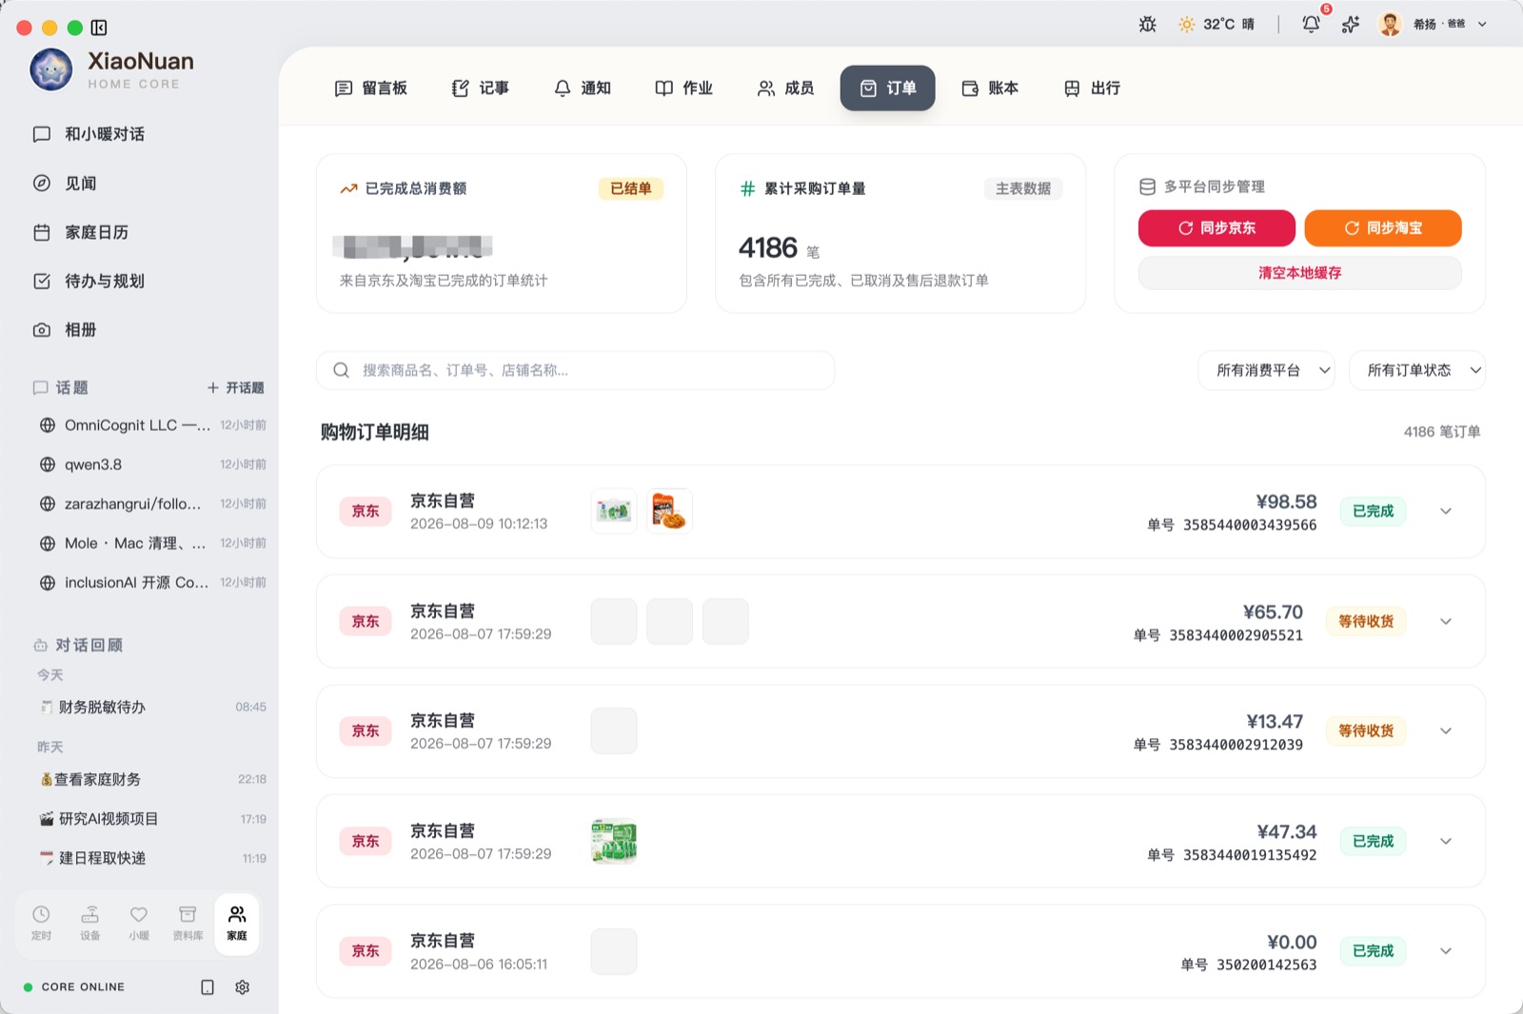
Task: Click order number 3583440002912039
Action: coord(1236,745)
